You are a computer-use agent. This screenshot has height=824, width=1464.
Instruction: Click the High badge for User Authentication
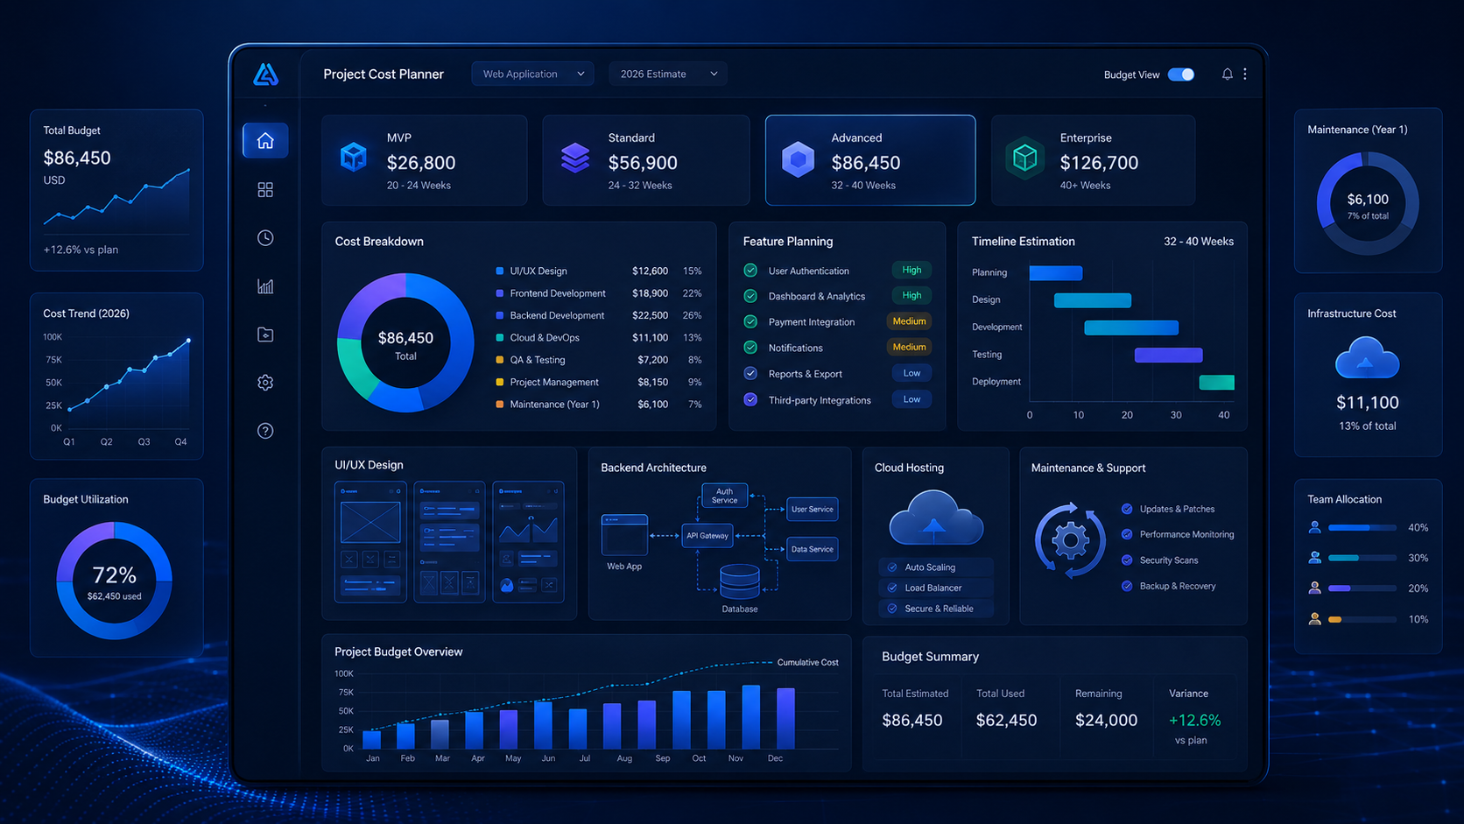[x=911, y=270]
